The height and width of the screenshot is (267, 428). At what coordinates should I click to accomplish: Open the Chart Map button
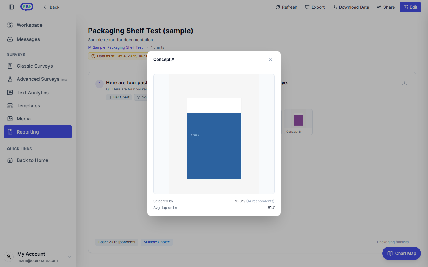click(x=402, y=253)
